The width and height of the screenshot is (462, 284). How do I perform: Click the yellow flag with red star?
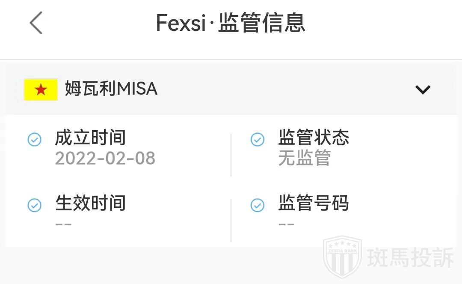[41, 90]
